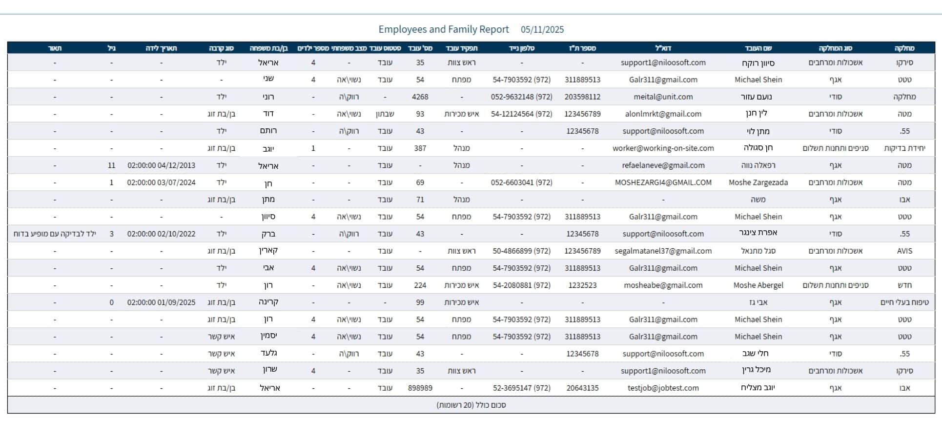The height and width of the screenshot is (439, 942).
Task: Click the Moshe Abergel employee name
Action: [758, 285]
